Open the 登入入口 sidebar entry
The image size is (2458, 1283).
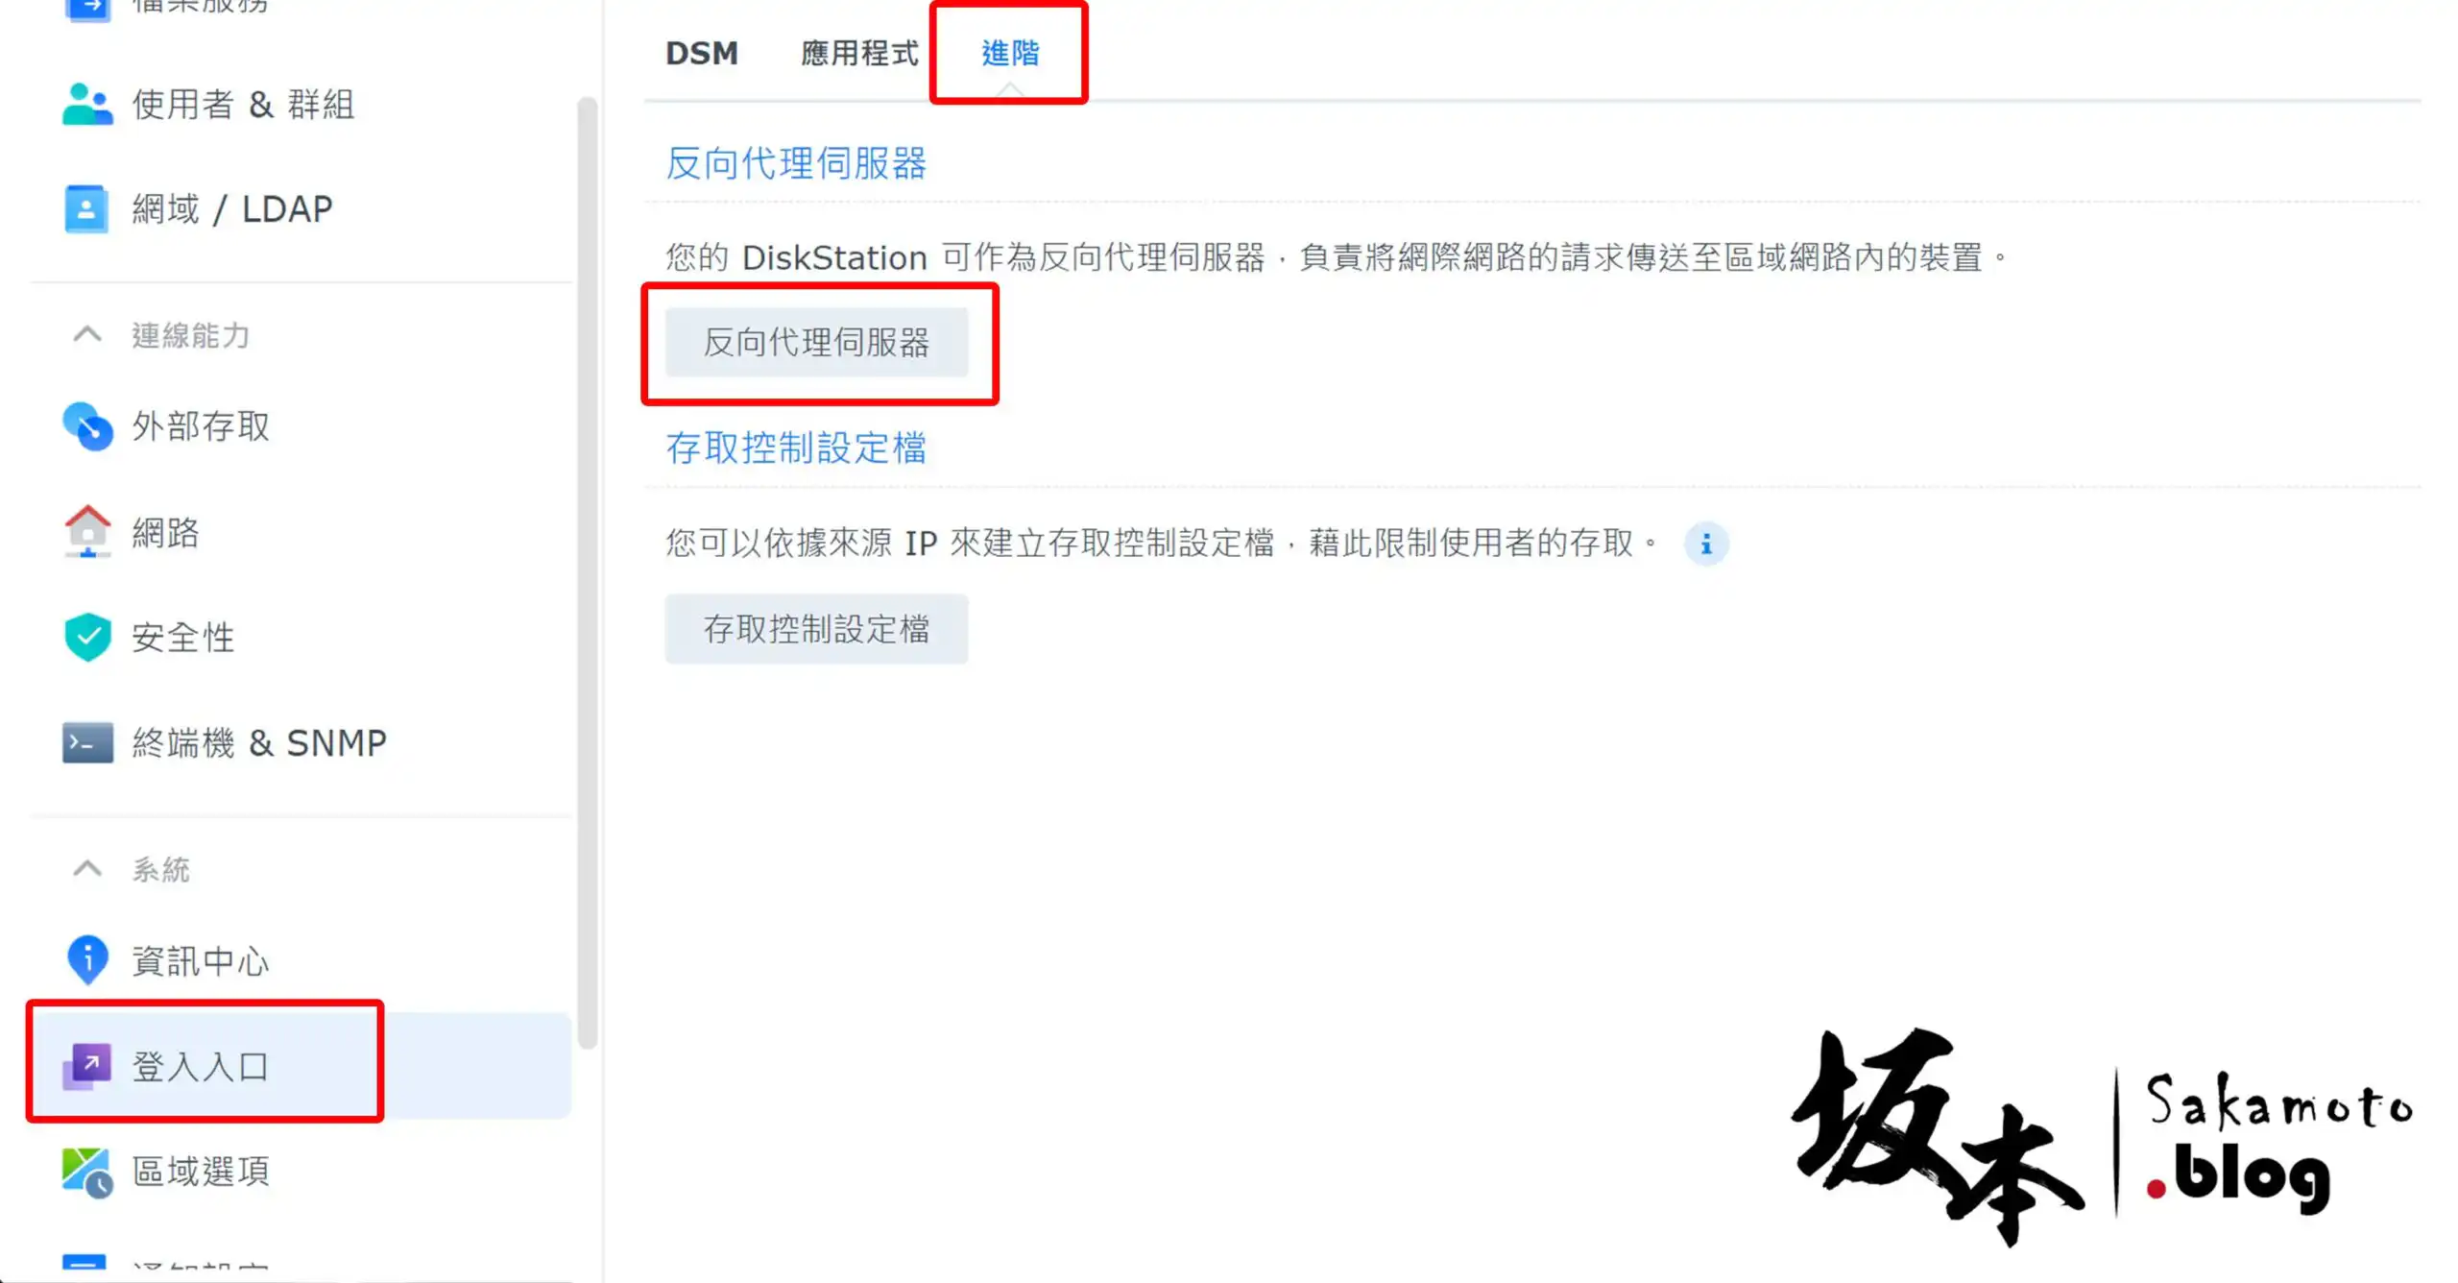(x=301, y=1066)
